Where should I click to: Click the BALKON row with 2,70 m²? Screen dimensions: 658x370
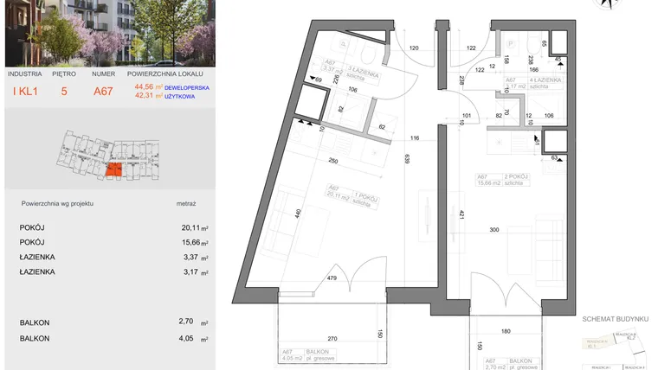(x=113, y=322)
